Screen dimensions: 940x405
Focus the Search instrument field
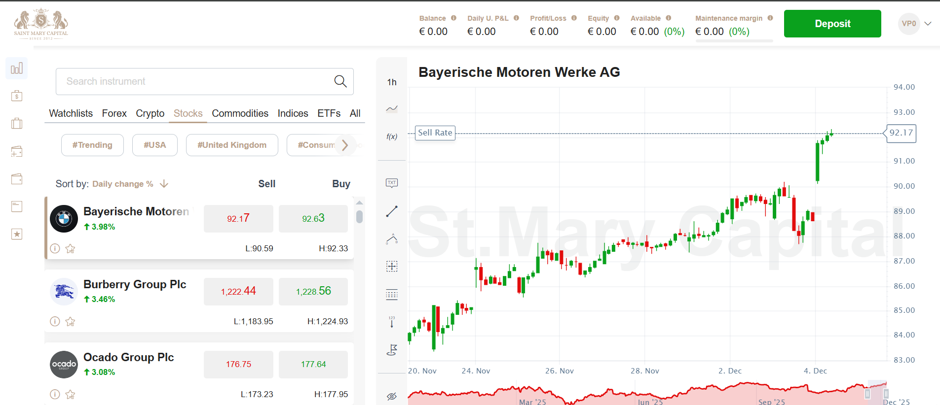pyautogui.click(x=205, y=81)
